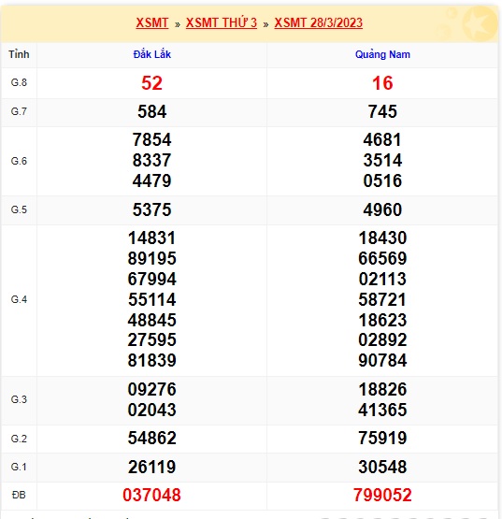The image size is (502, 519).
Task: Select the G.3 number 41365
Action: (x=382, y=411)
